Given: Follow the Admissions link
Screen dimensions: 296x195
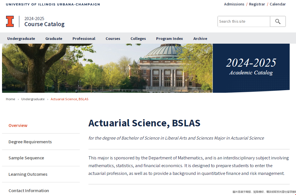Looking at the screenshot, I should point(234,4).
